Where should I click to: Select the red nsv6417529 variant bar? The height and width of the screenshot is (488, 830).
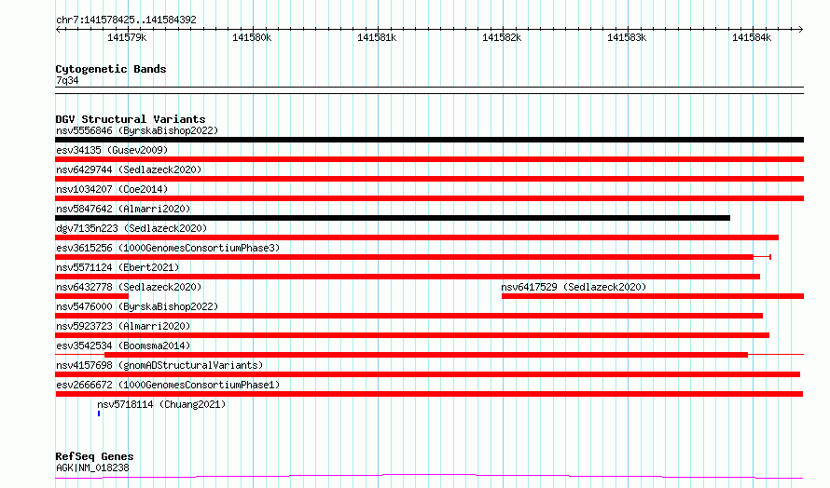pos(653,296)
